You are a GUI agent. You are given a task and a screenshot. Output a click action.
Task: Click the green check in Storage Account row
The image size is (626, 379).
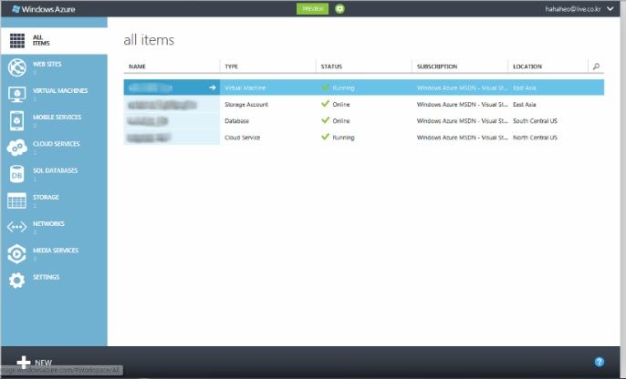326,104
